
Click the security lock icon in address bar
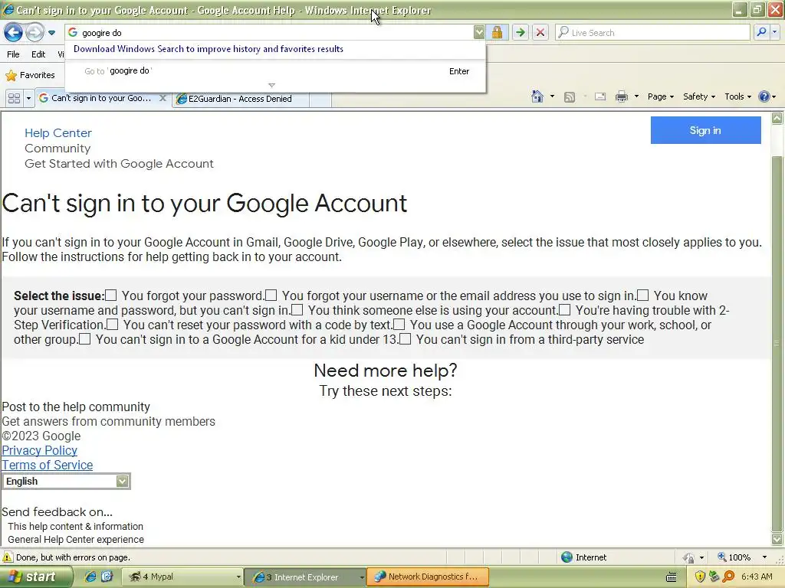pos(497,32)
